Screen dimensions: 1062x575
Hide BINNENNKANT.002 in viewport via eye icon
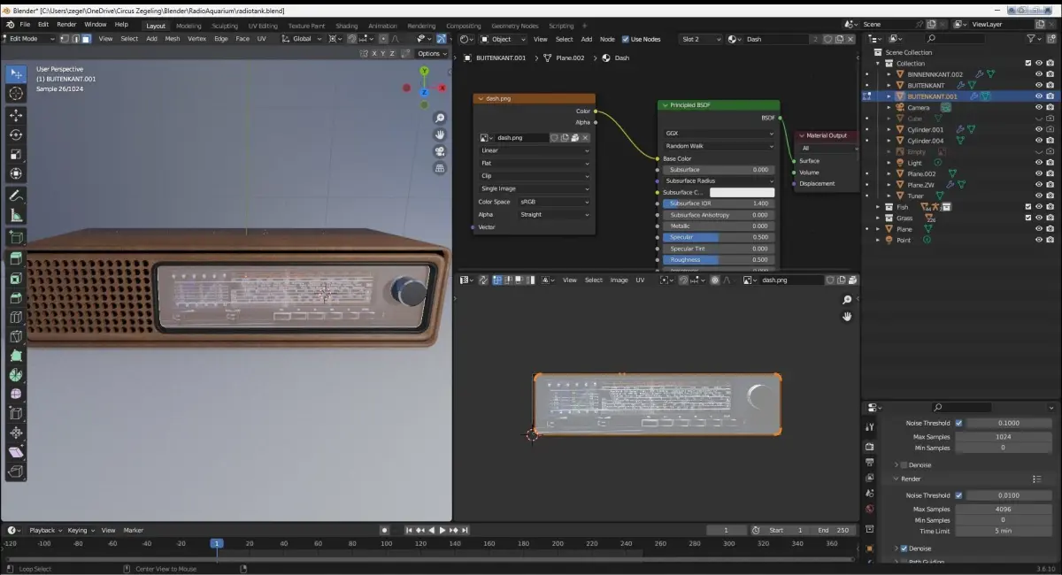point(1039,74)
